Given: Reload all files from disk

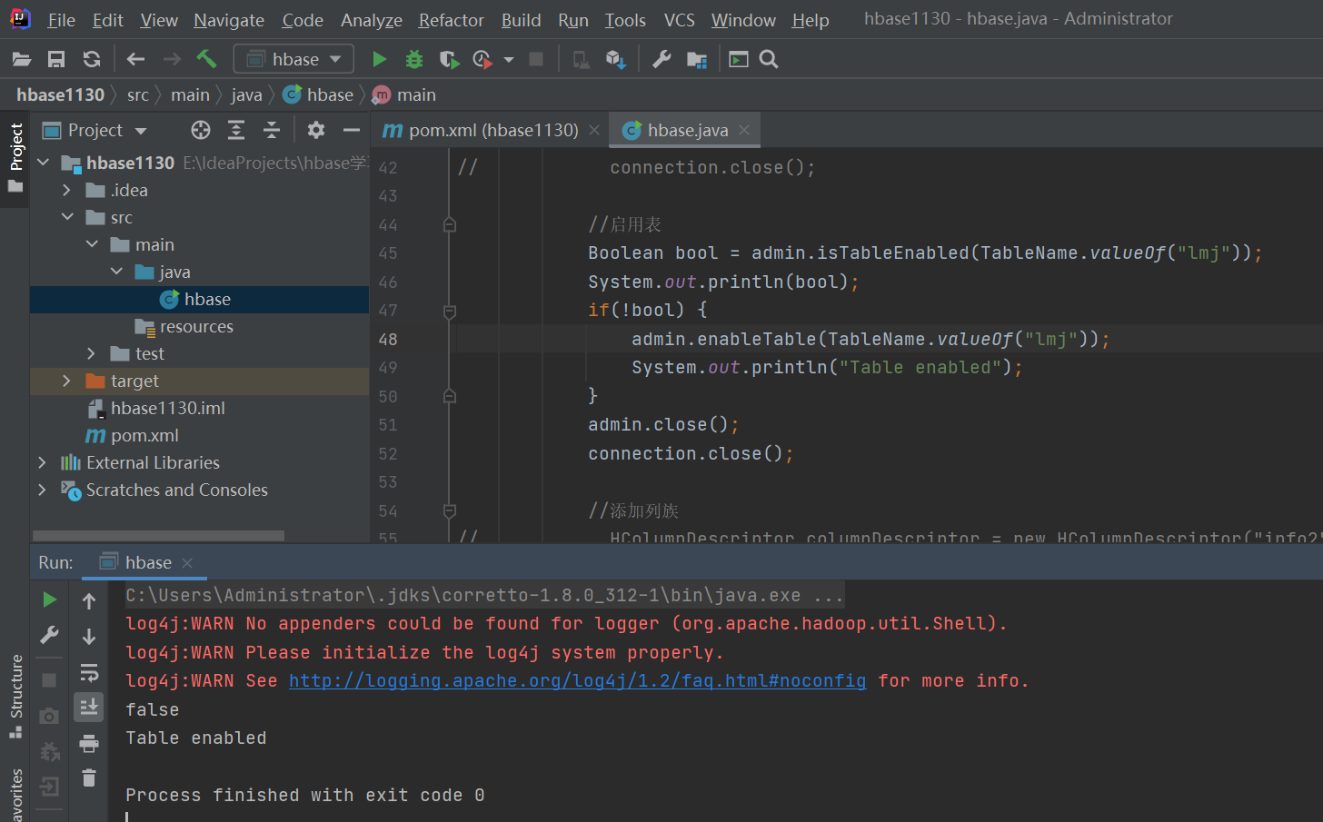Looking at the screenshot, I should pyautogui.click(x=92, y=60).
